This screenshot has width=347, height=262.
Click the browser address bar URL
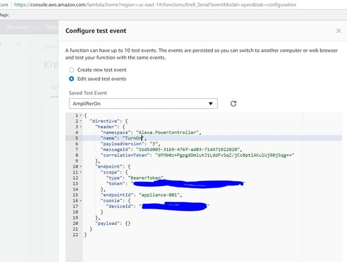click(155, 5)
